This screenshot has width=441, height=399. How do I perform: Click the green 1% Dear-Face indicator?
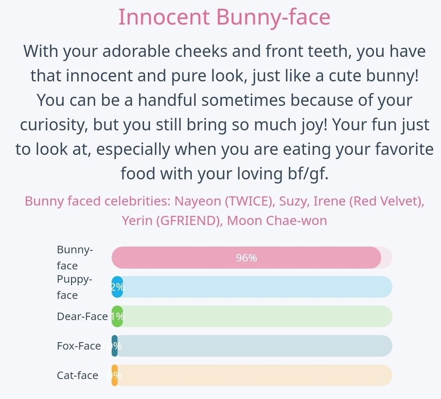coord(117,317)
